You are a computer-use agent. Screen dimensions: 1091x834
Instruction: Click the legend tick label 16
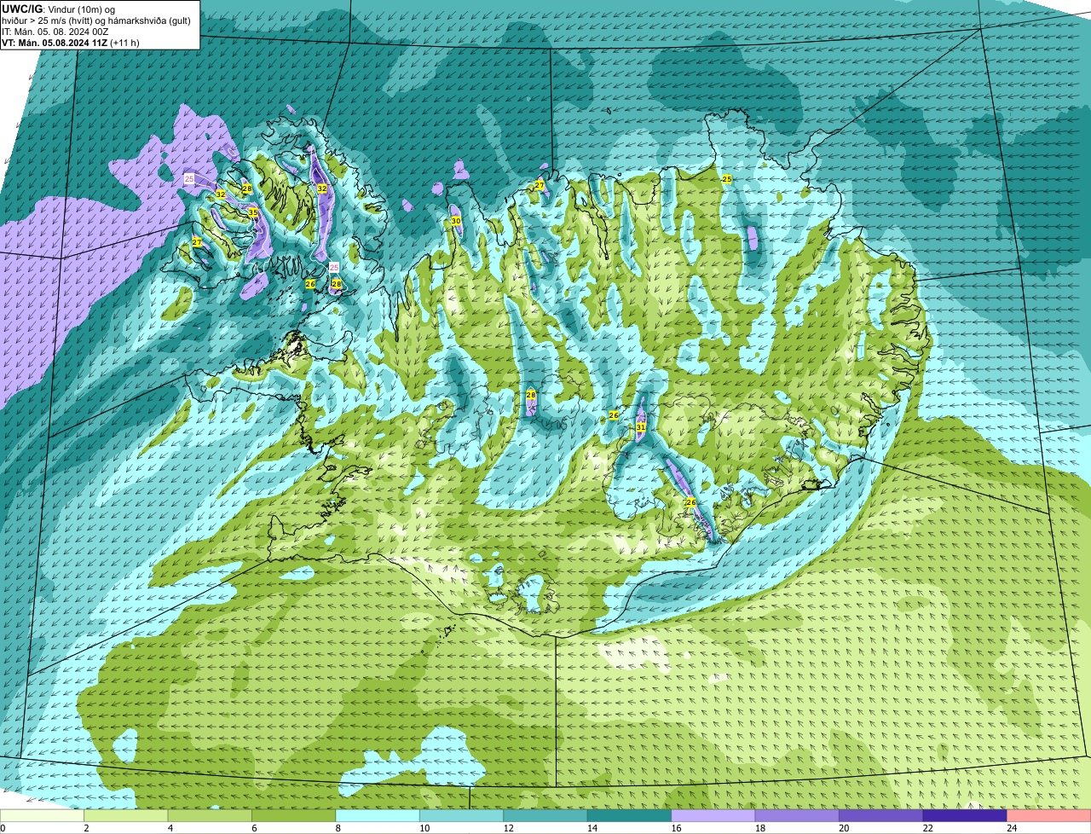coord(676,827)
